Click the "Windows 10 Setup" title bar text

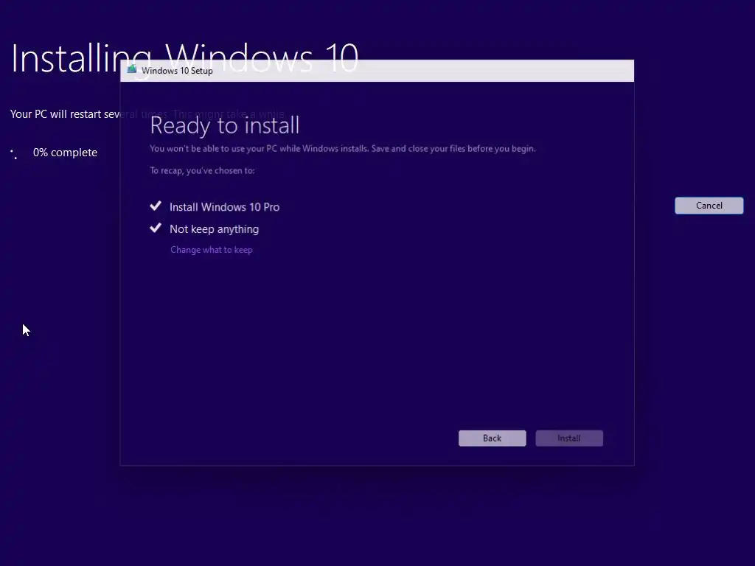177,71
